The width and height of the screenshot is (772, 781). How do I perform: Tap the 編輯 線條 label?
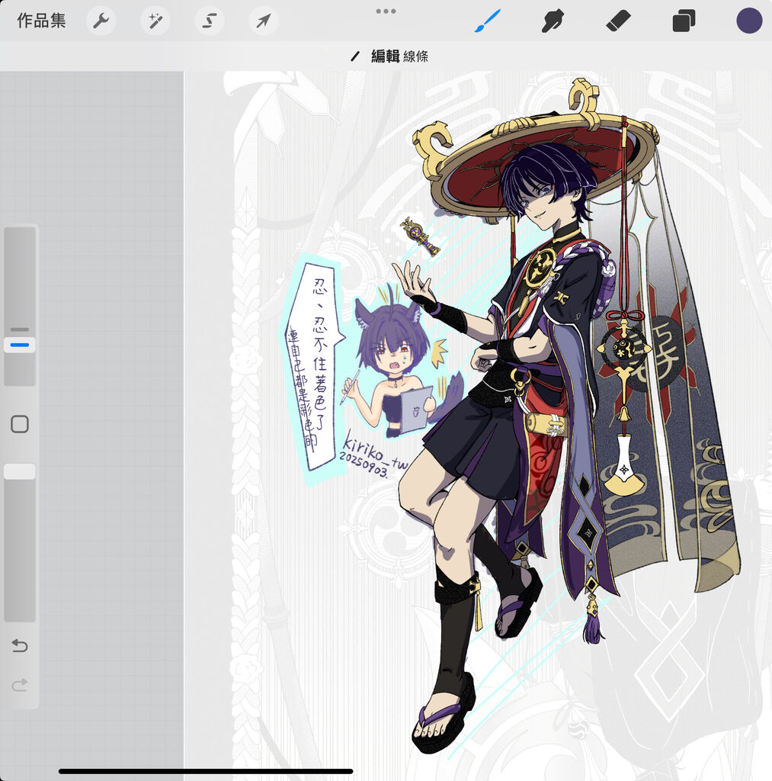point(399,56)
